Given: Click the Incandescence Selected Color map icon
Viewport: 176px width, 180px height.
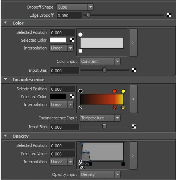Looking at the screenshot, I should (72, 96).
